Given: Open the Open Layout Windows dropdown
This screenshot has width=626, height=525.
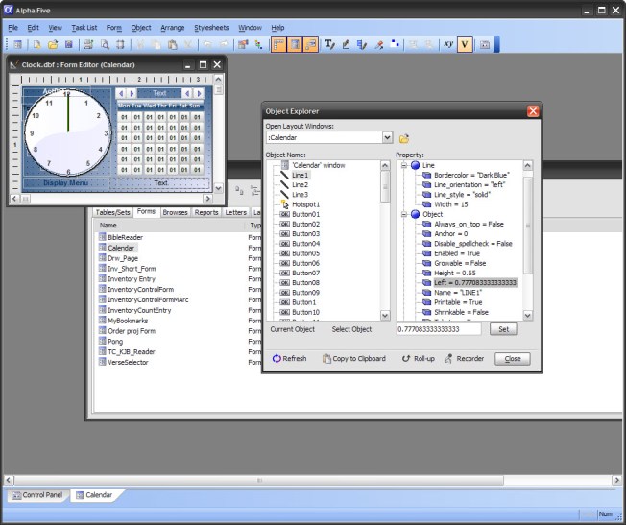Looking at the screenshot, I should click(387, 138).
